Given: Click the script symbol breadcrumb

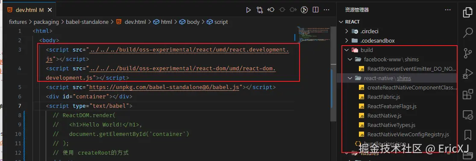Looking at the screenshot, I should point(217,22).
